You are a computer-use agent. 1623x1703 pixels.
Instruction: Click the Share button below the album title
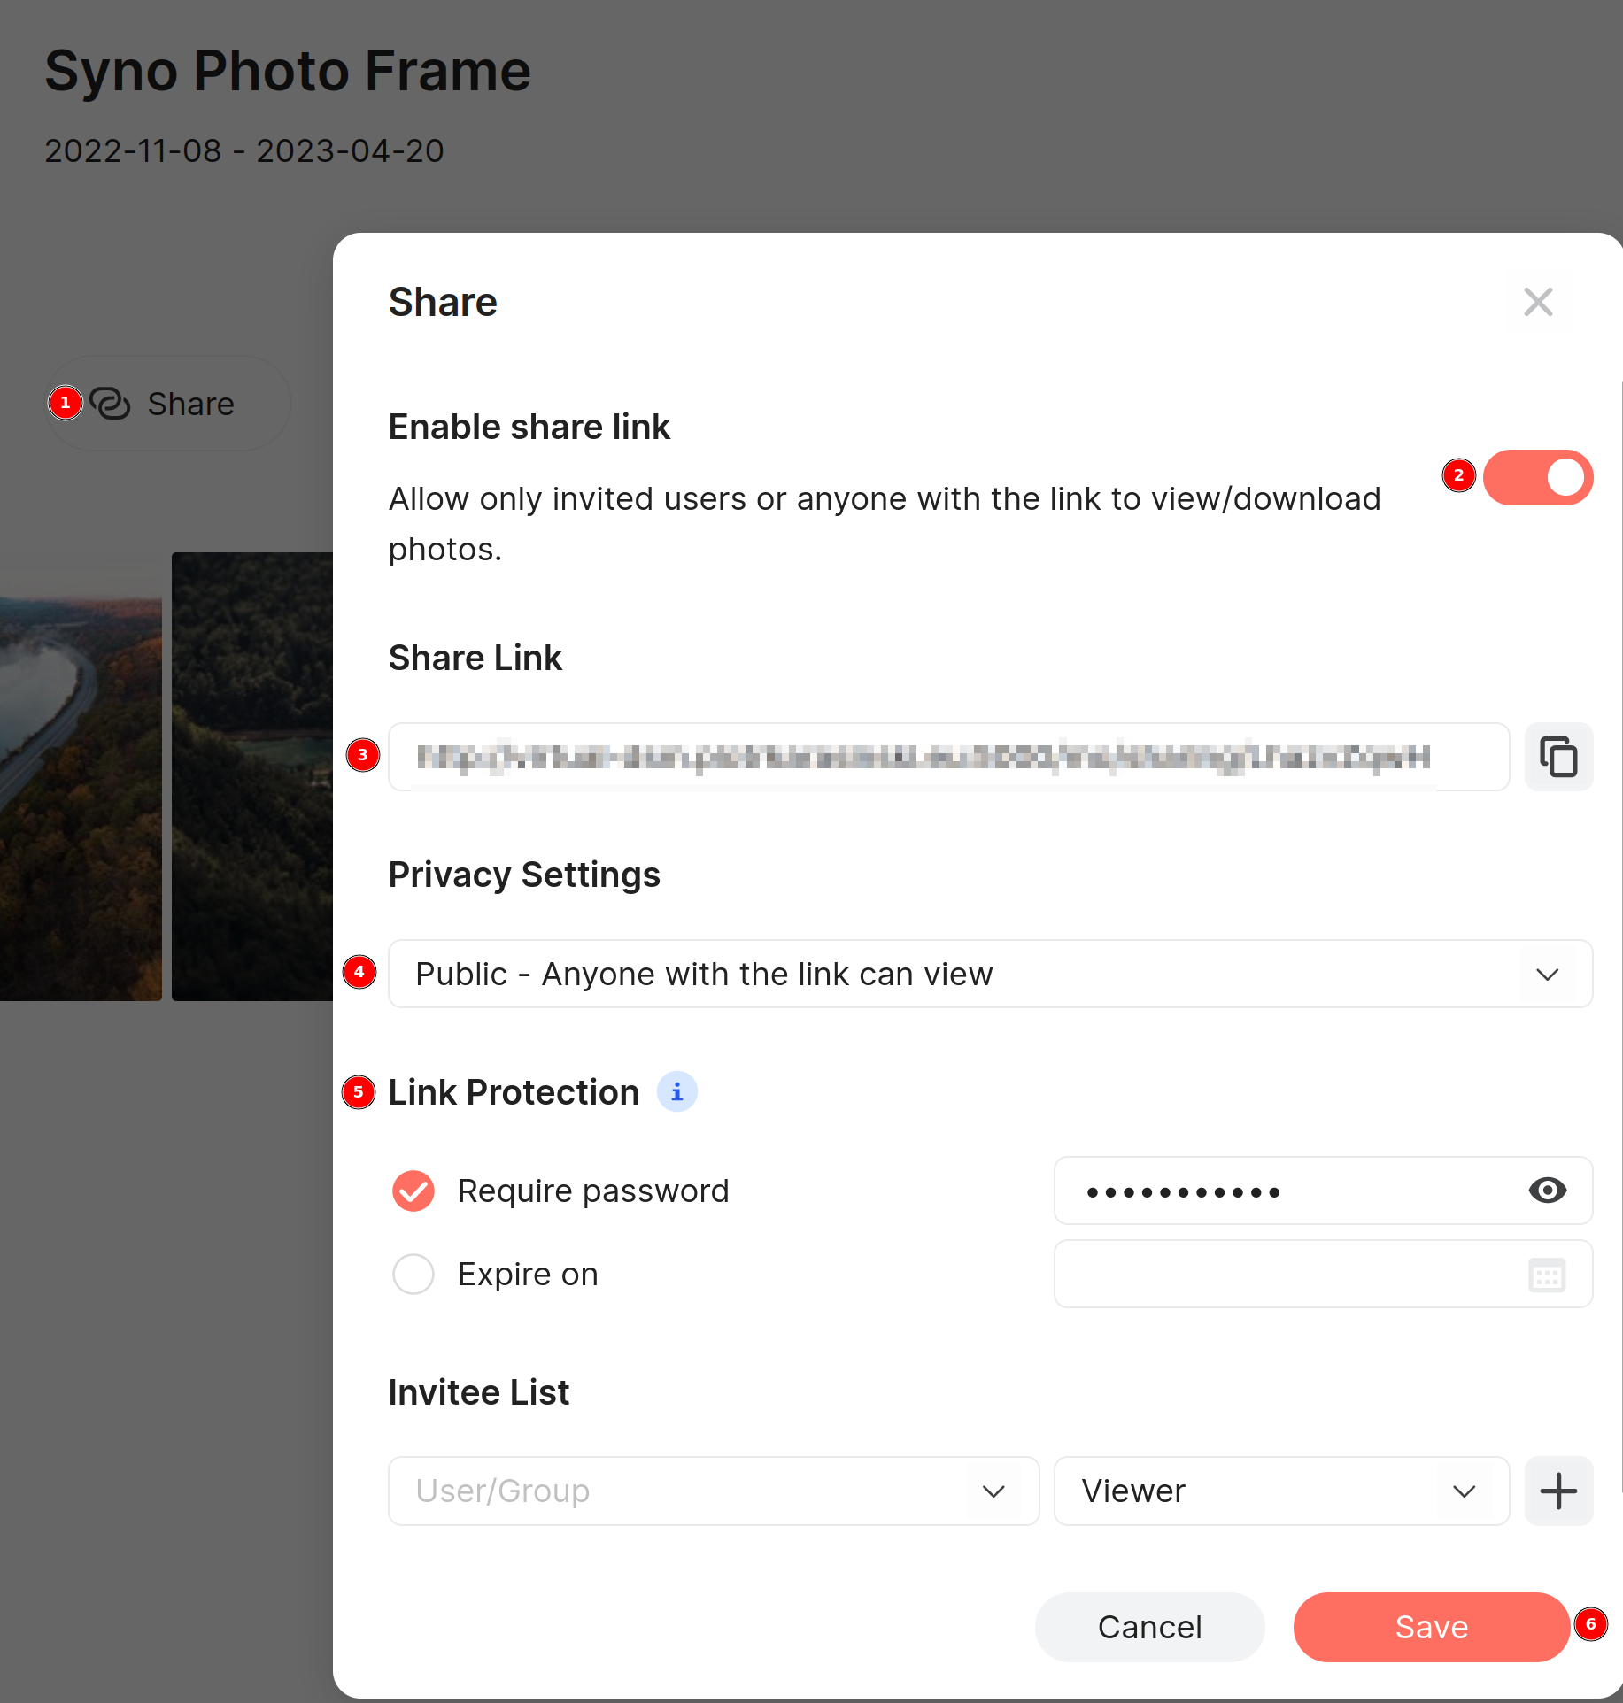pos(167,404)
